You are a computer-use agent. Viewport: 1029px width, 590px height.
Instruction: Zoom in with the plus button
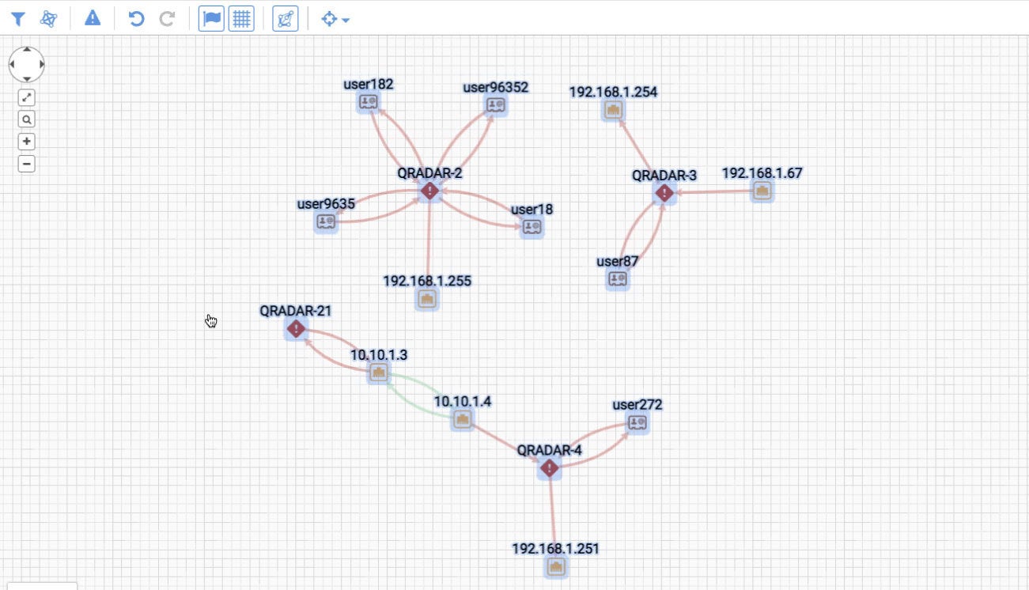[27, 142]
